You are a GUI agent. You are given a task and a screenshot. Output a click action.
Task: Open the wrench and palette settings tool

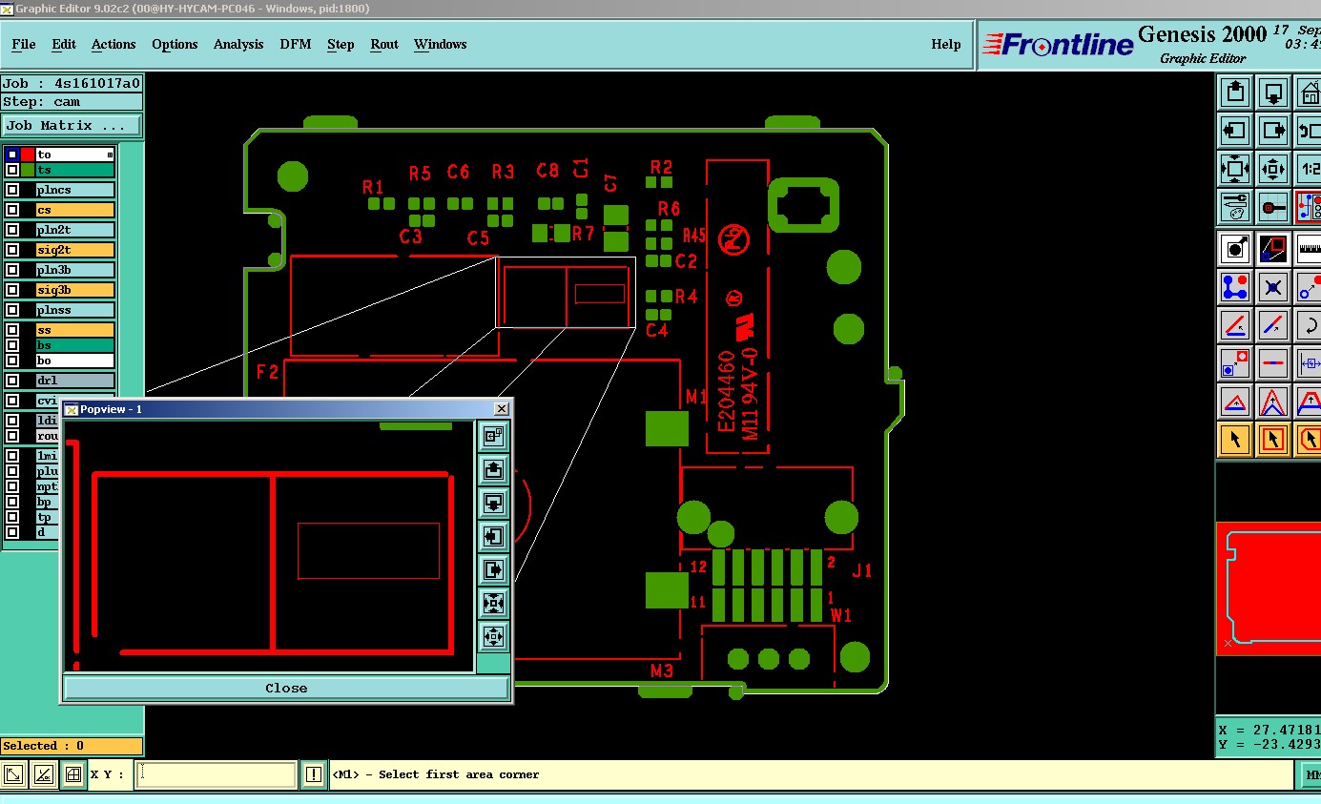[x=1235, y=206]
